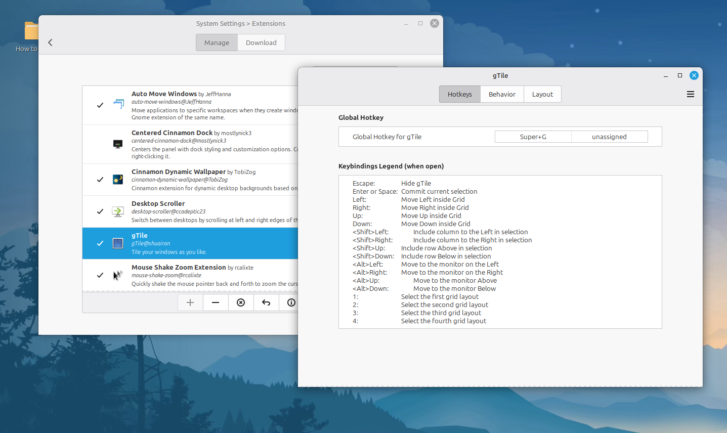Maximize the System Settings Extensions window
Screen dimensions: 727x433
420,23
